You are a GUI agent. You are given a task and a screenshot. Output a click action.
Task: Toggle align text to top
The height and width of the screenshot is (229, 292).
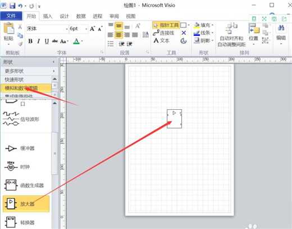point(111,25)
